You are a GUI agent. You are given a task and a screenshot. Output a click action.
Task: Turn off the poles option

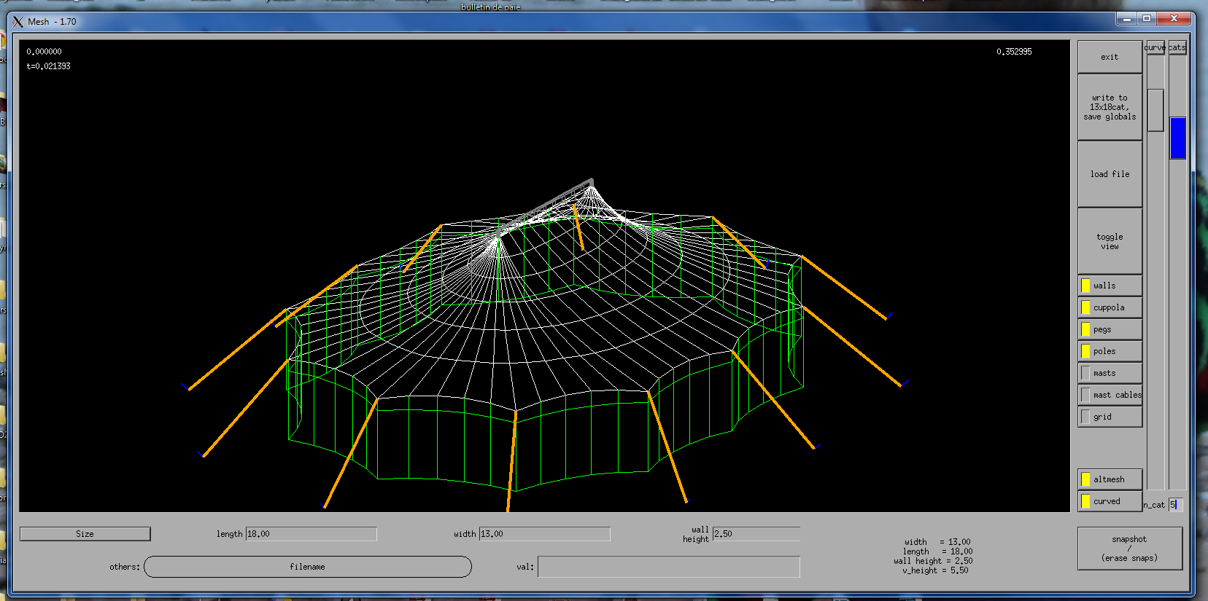pos(1086,351)
